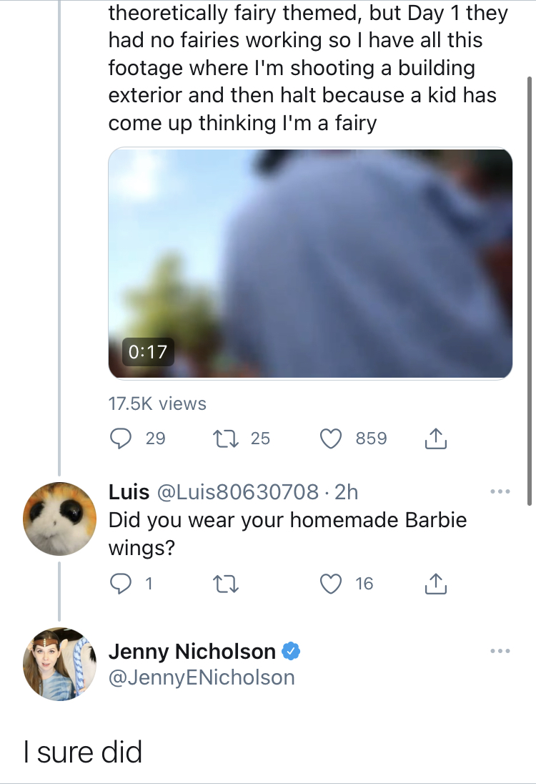The height and width of the screenshot is (784, 536).
Task: Open Jenny Nicholson's profile picture
Action: (60, 664)
